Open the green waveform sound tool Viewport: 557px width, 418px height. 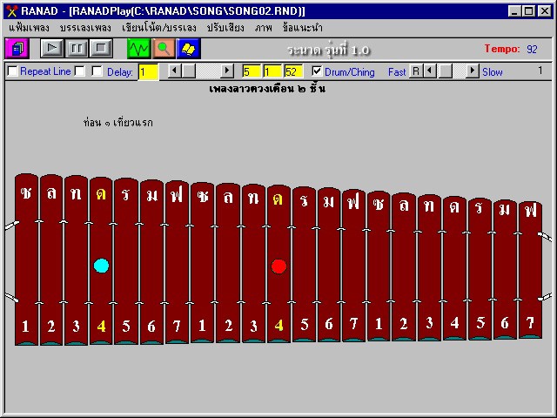tap(139, 49)
